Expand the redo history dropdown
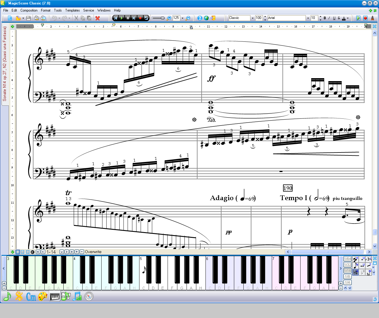The height and width of the screenshot is (318, 379). 70,18
